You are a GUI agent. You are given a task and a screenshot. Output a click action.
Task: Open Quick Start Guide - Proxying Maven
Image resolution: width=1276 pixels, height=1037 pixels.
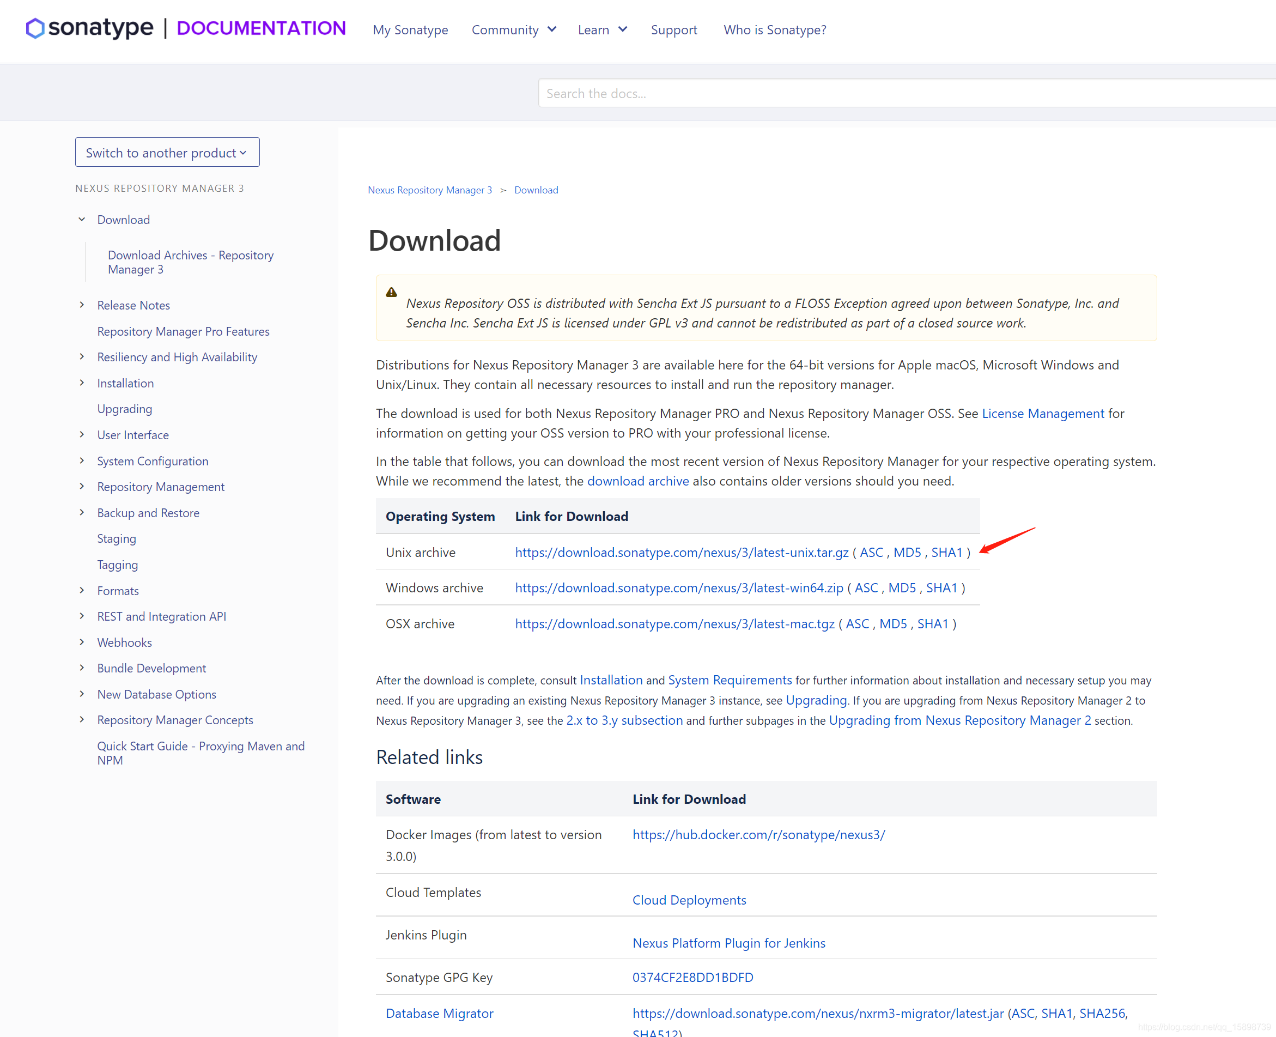(x=200, y=753)
